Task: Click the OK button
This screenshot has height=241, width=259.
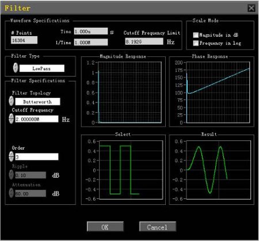Action: tap(105, 227)
